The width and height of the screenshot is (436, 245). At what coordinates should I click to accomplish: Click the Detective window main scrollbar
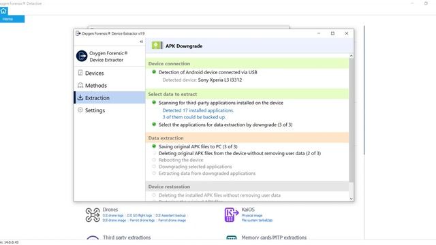[364, 91]
